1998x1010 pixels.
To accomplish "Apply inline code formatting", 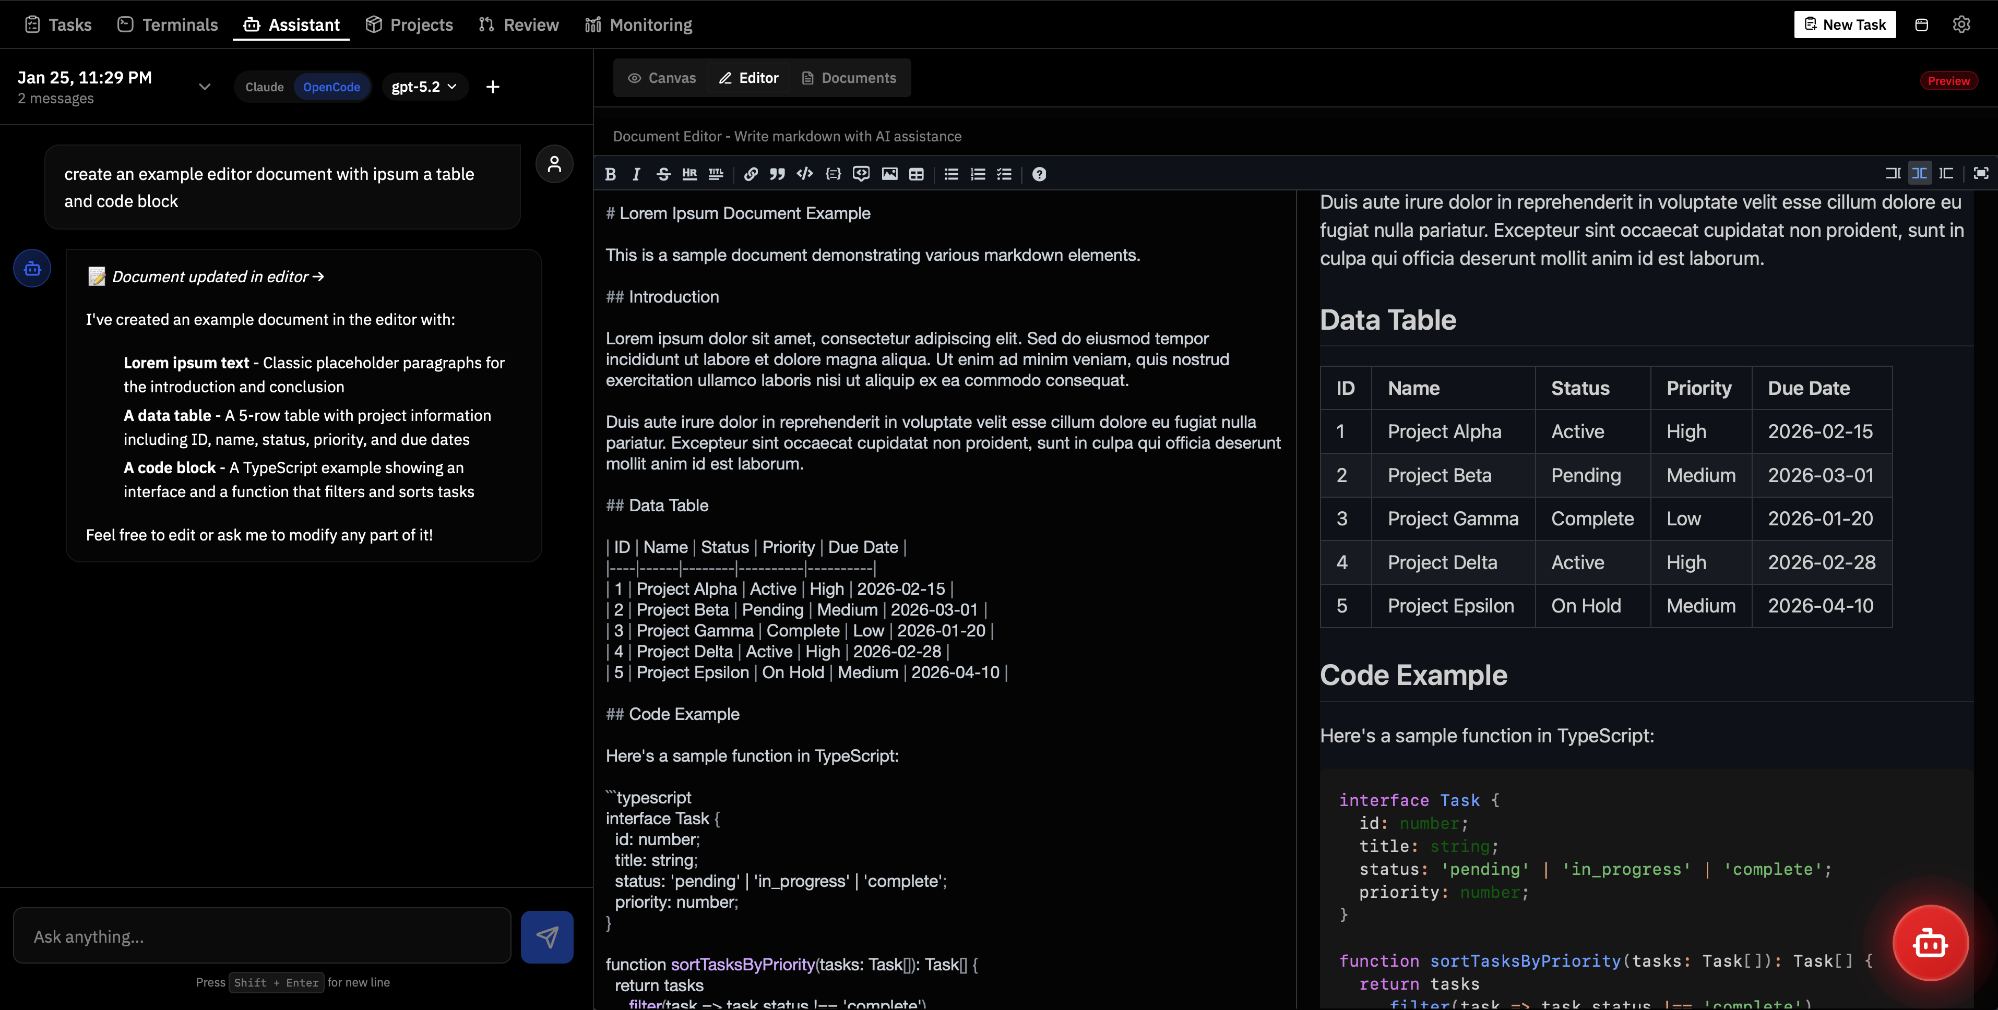I will 804,174.
